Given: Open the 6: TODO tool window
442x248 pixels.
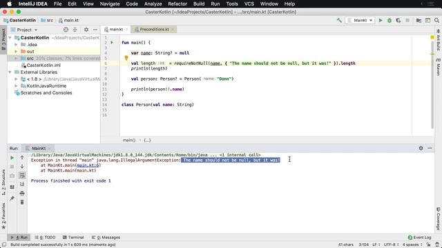Looking at the screenshot, I should 45,237.
